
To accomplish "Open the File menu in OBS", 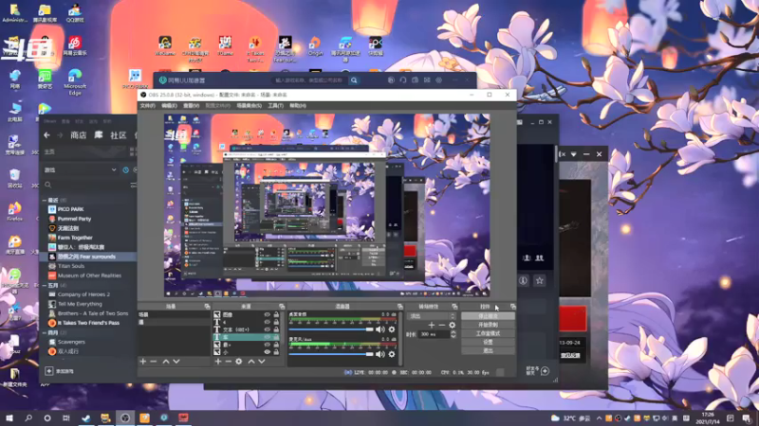I will click(x=148, y=105).
